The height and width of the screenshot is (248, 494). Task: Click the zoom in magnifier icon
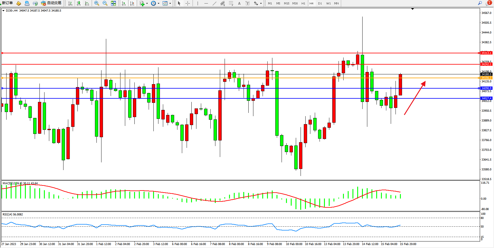click(97, 3)
